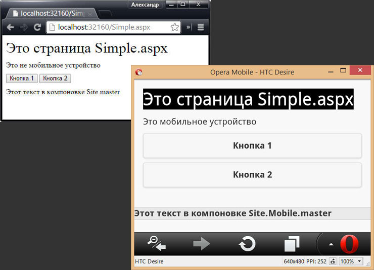
Task: Click the Site.Mobile.master footer text
Action: click(233, 213)
